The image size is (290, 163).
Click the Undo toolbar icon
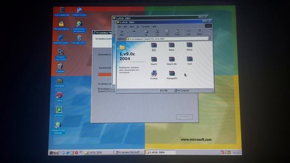188,32
